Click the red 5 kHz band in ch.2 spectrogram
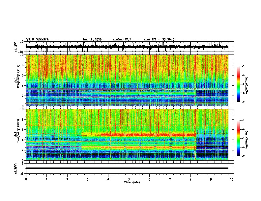The image size is (261, 201). pos(149,135)
